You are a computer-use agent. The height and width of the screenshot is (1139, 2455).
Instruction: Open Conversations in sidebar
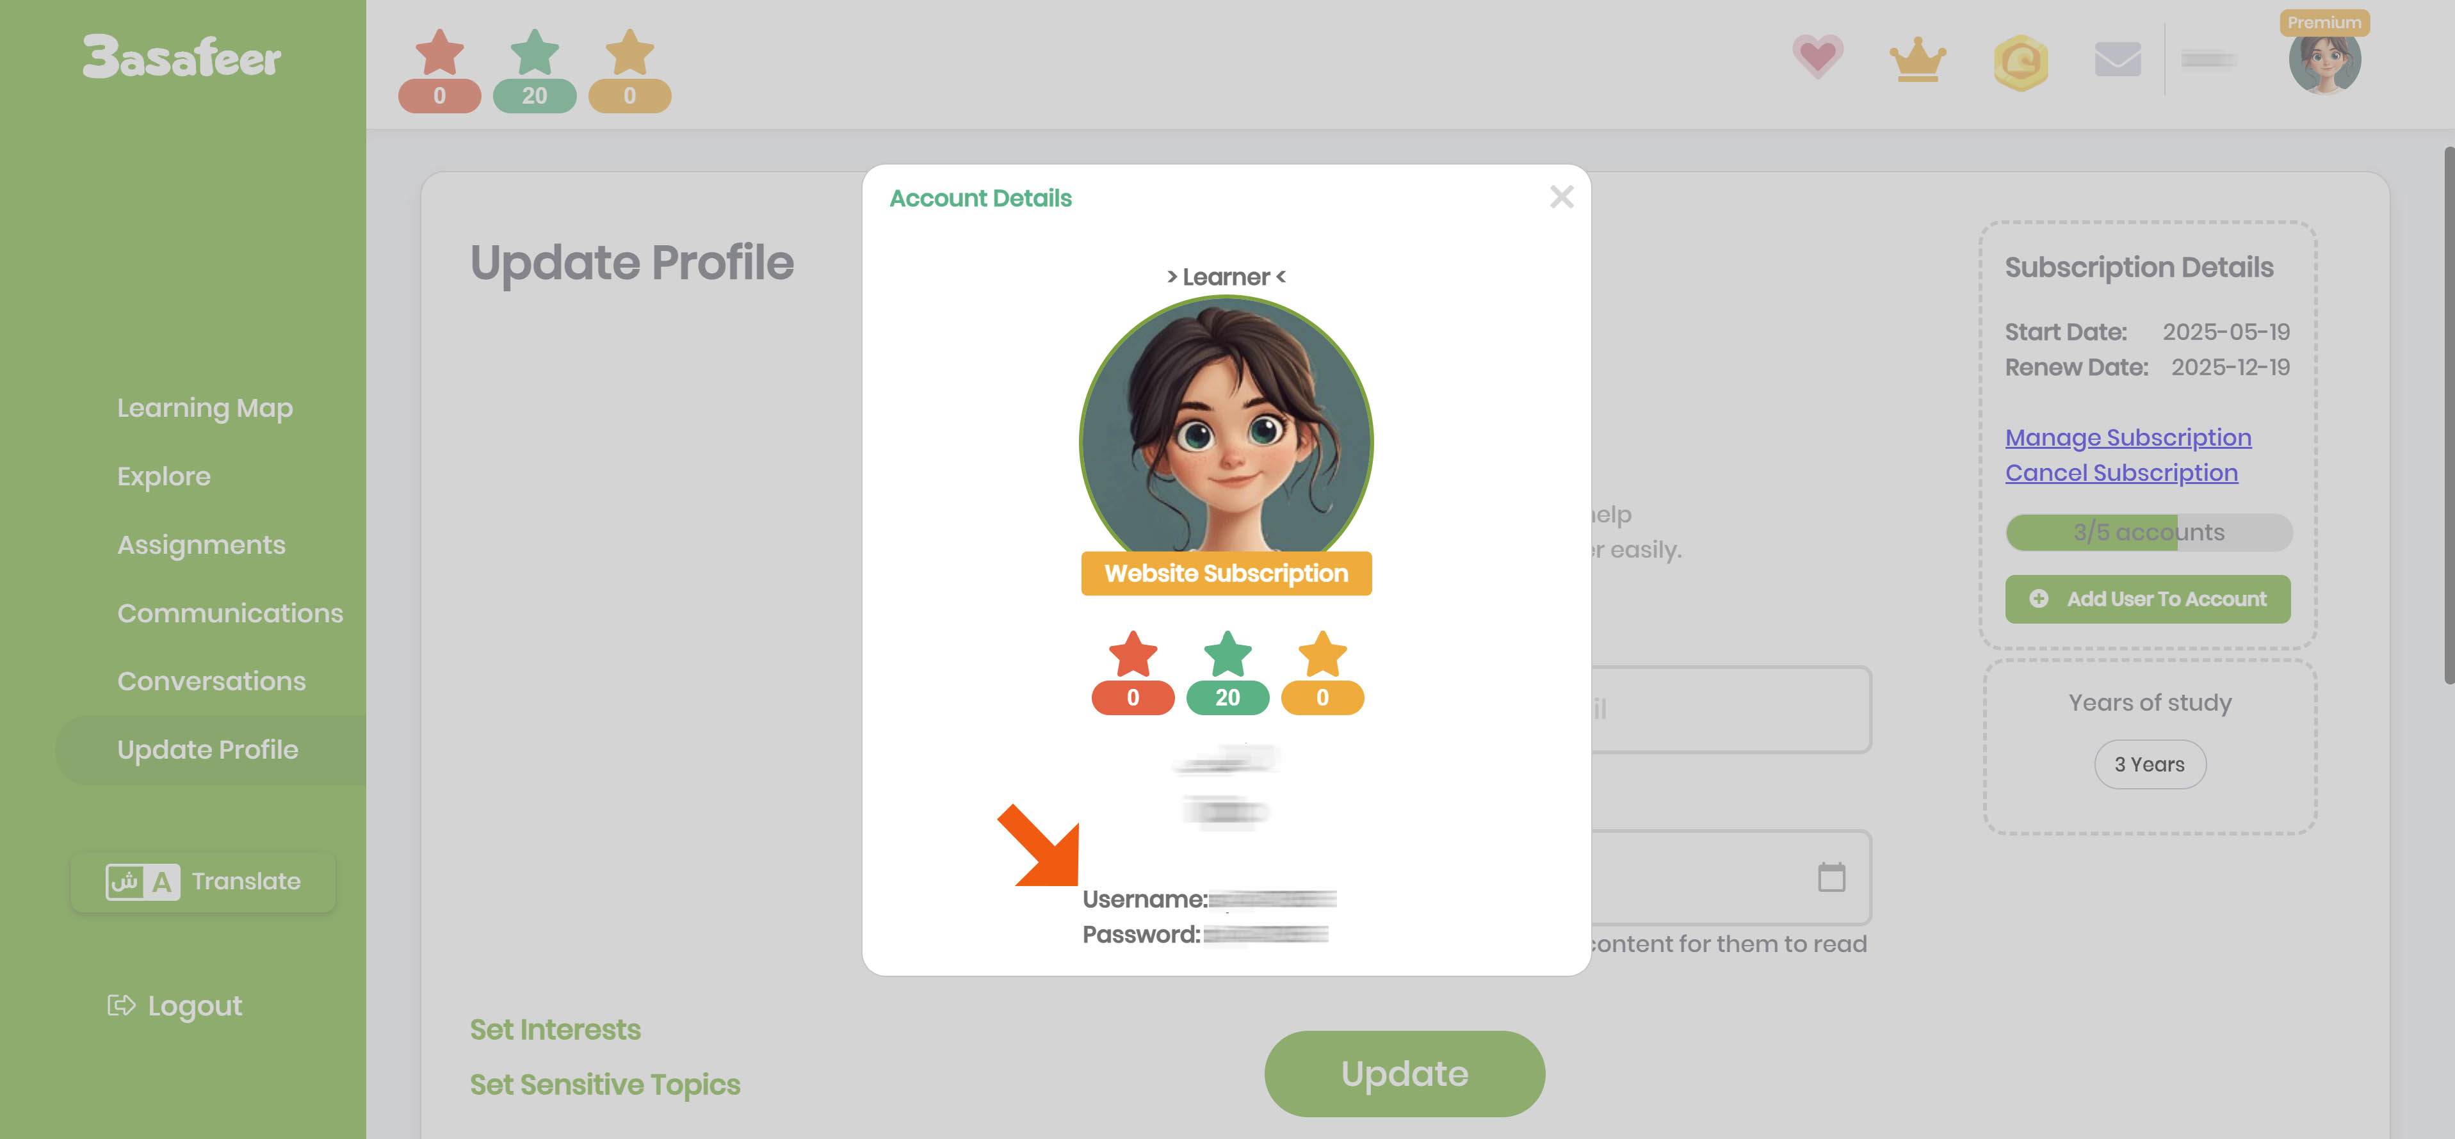[211, 681]
